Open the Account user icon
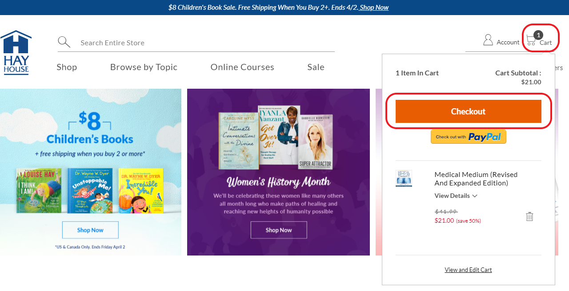The image size is (569, 291). coord(488,40)
